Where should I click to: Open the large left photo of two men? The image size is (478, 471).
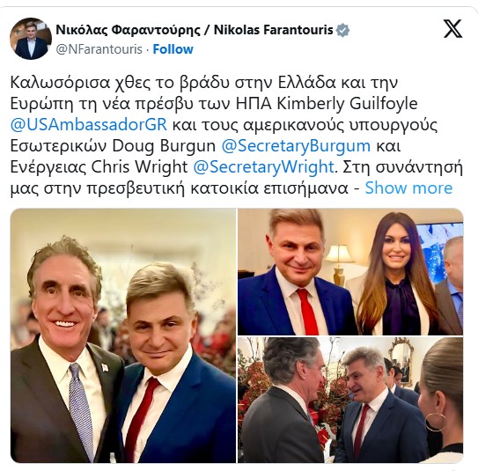123,335
